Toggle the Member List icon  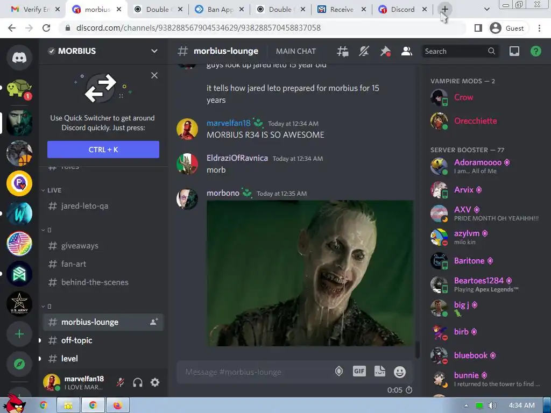tap(407, 51)
